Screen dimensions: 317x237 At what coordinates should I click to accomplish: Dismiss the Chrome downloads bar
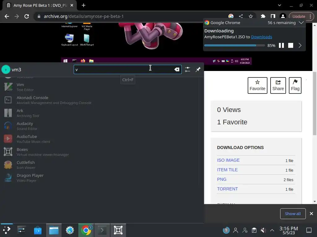(311, 214)
